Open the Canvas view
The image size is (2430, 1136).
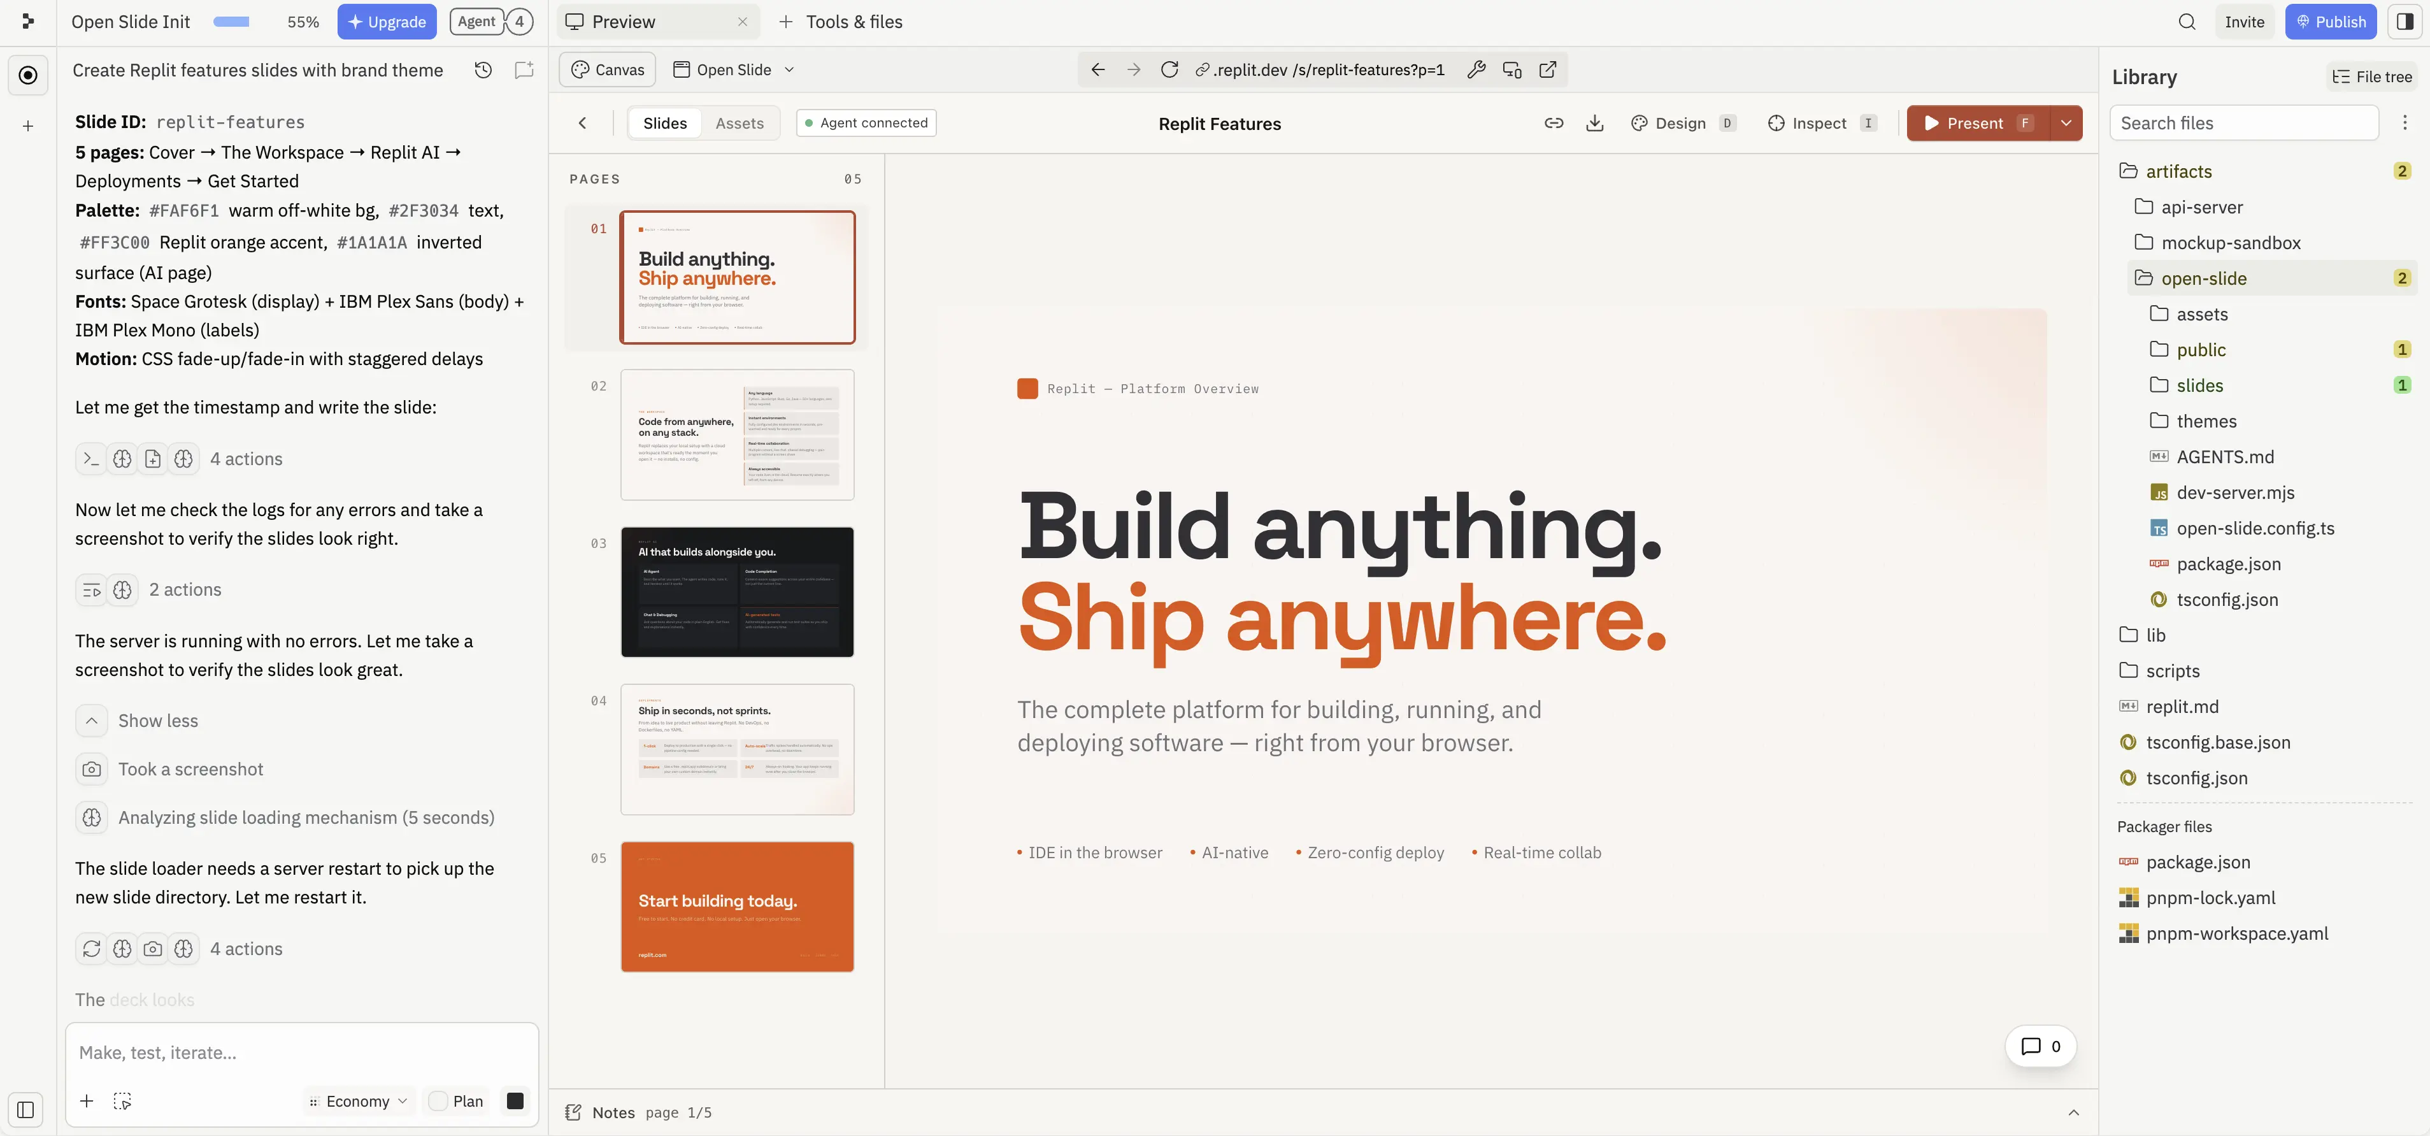(608, 70)
